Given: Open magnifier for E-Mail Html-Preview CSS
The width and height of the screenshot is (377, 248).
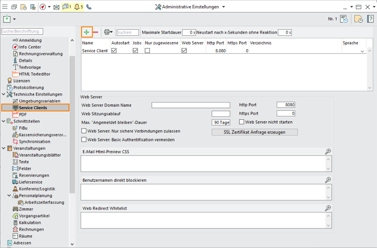Looking at the screenshot, I should click(x=328, y=152).
